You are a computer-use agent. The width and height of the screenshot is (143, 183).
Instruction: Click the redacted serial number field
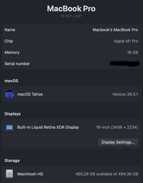(x=125, y=64)
